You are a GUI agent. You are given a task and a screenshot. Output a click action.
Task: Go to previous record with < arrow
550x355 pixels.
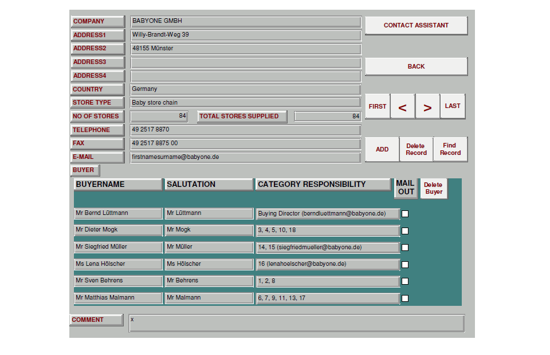point(403,106)
